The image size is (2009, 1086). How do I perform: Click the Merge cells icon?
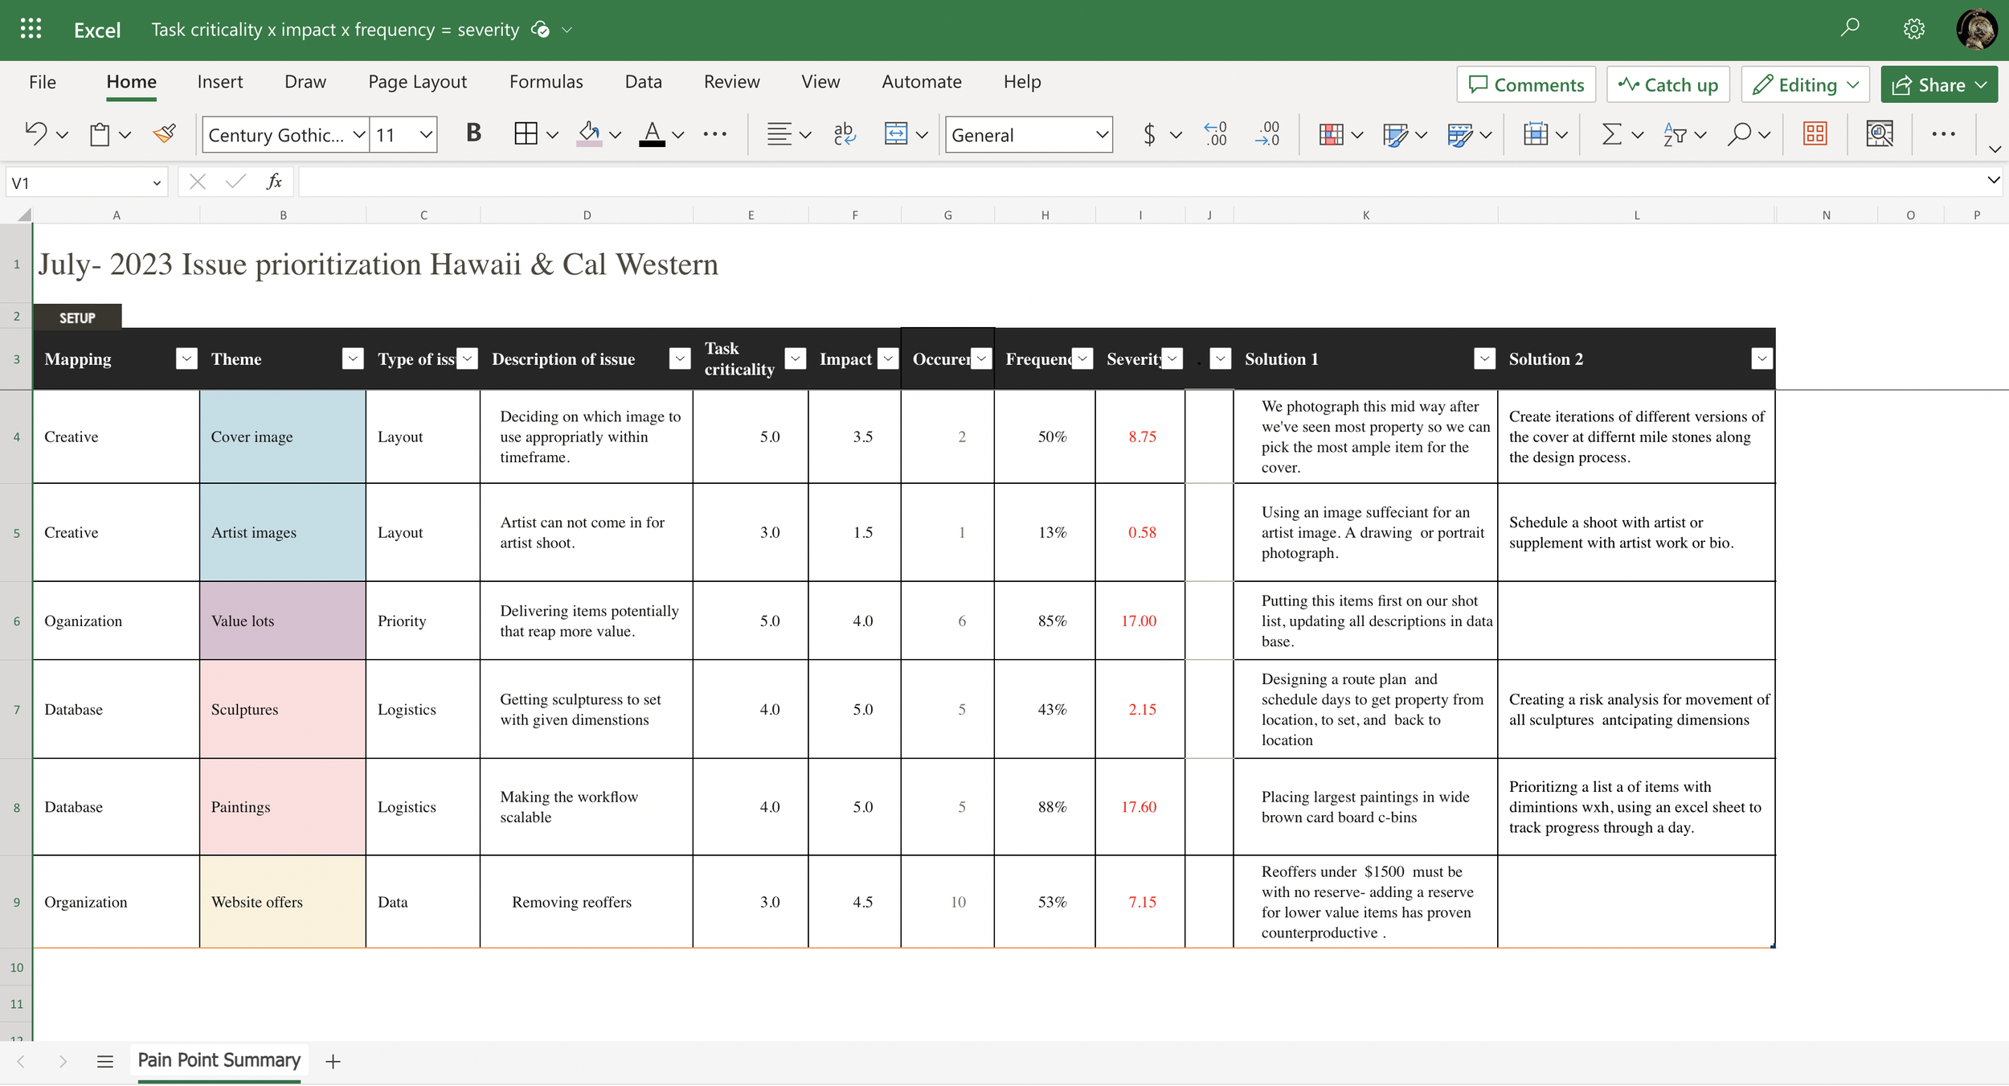pyautogui.click(x=895, y=133)
